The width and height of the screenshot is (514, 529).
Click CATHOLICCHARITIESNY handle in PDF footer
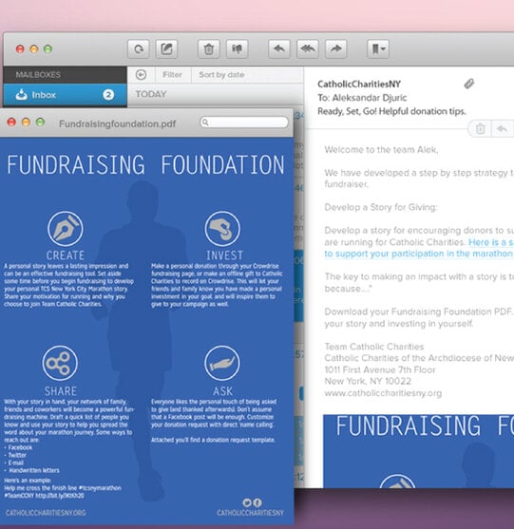coord(250,513)
